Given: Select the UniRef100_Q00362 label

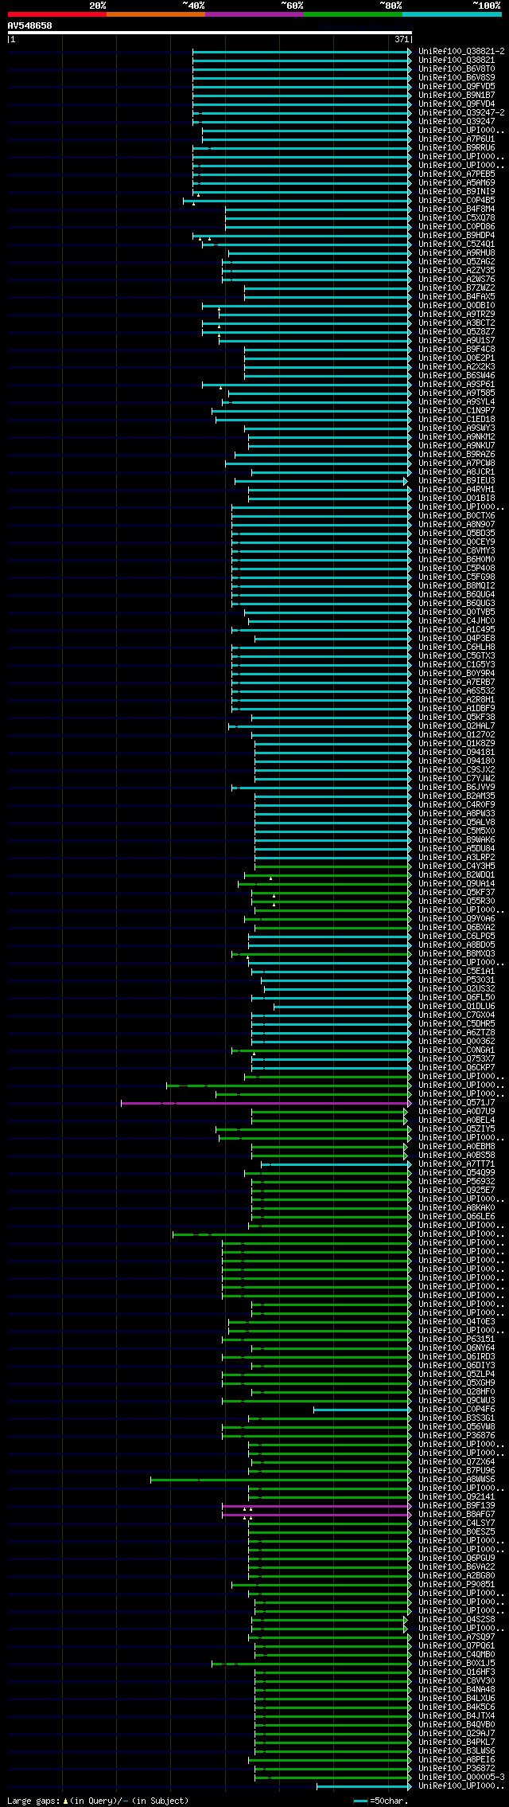Looking at the screenshot, I should [x=457, y=1041].
